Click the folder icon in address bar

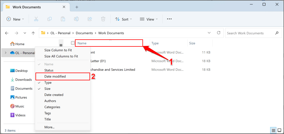click(43, 33)
